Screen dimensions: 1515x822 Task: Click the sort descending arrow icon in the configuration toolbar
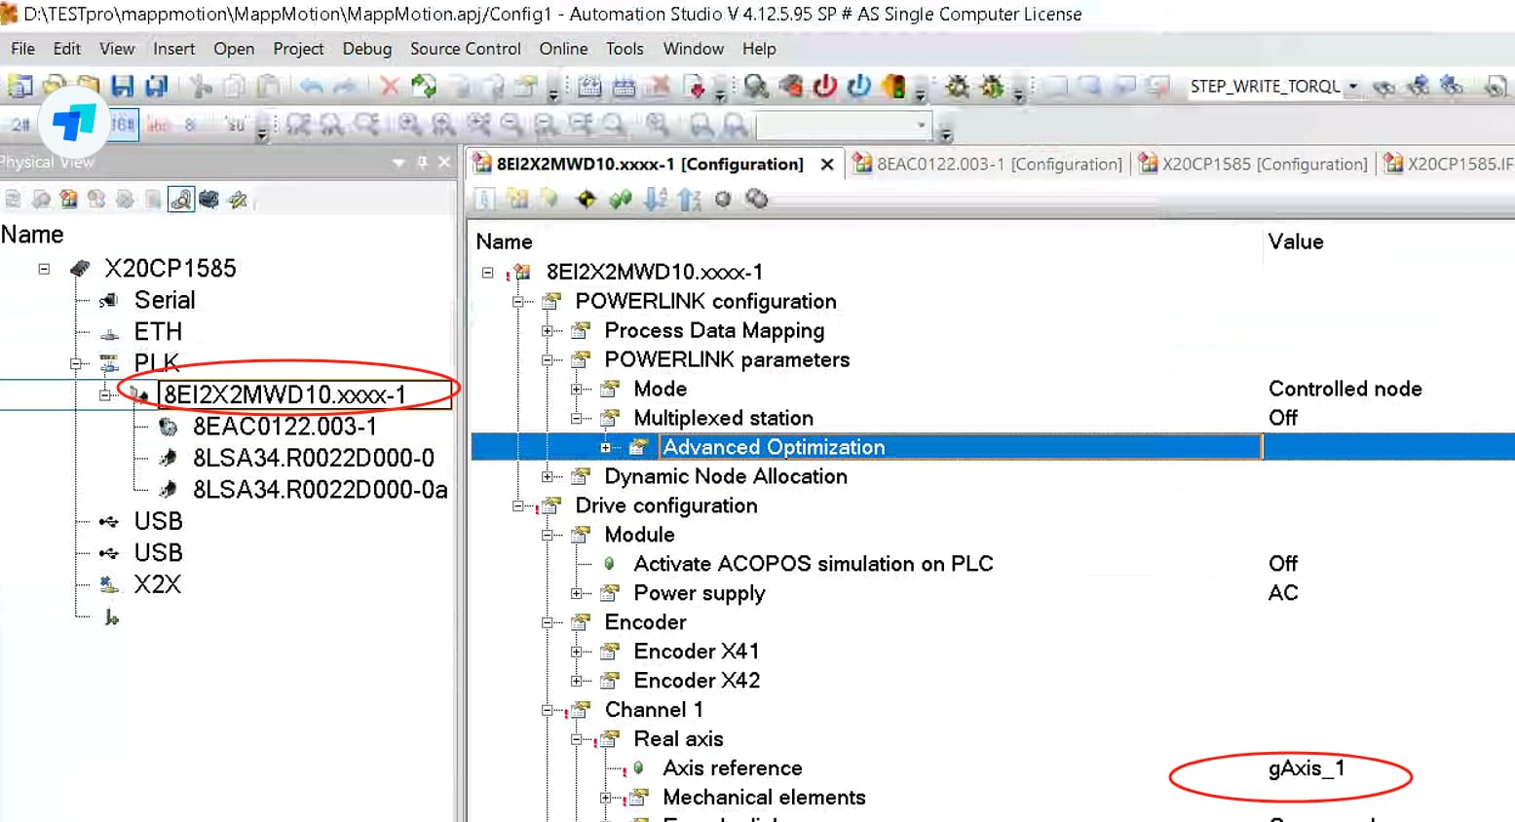coord(656,200)
